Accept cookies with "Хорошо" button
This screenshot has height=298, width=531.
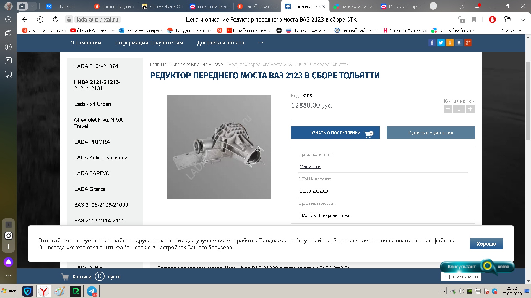click(x=486, y=244)
